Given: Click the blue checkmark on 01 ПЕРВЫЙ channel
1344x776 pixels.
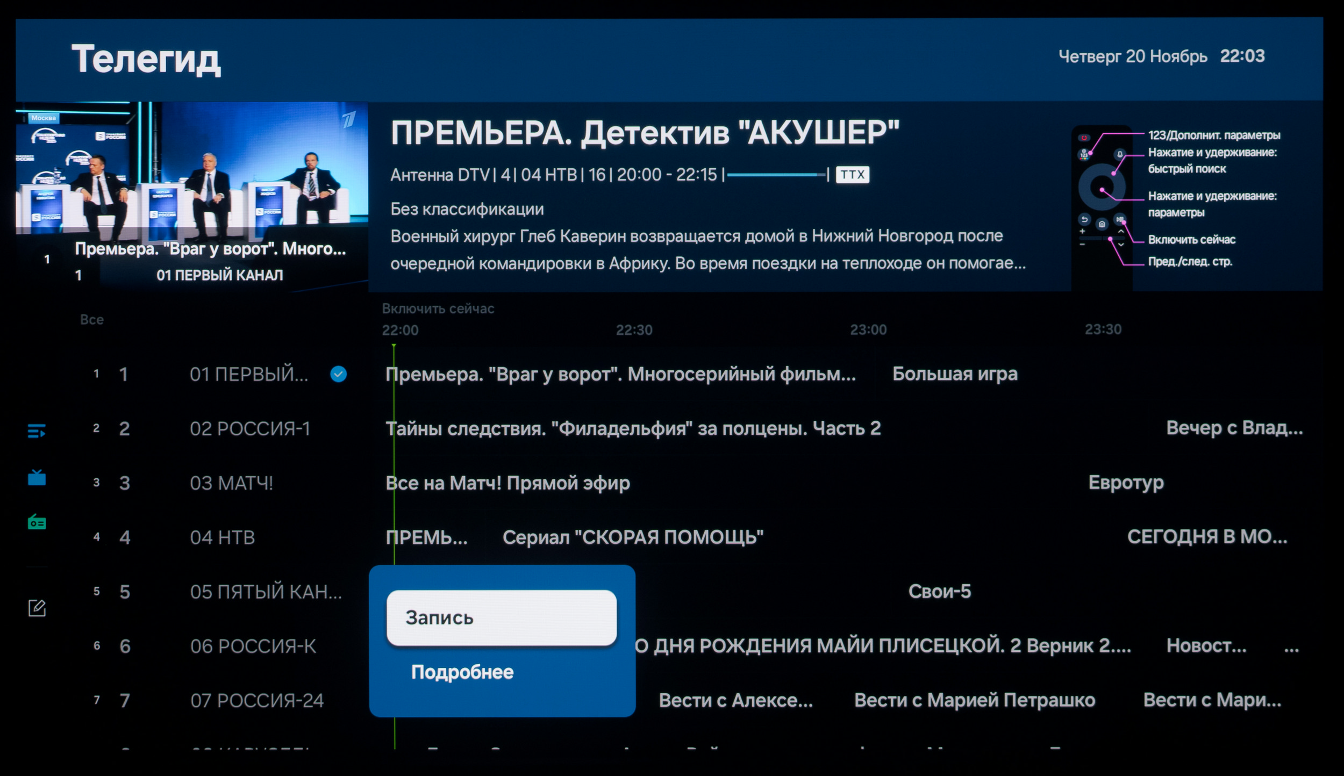Looking at the screenshot, I should tap(338, 374).
